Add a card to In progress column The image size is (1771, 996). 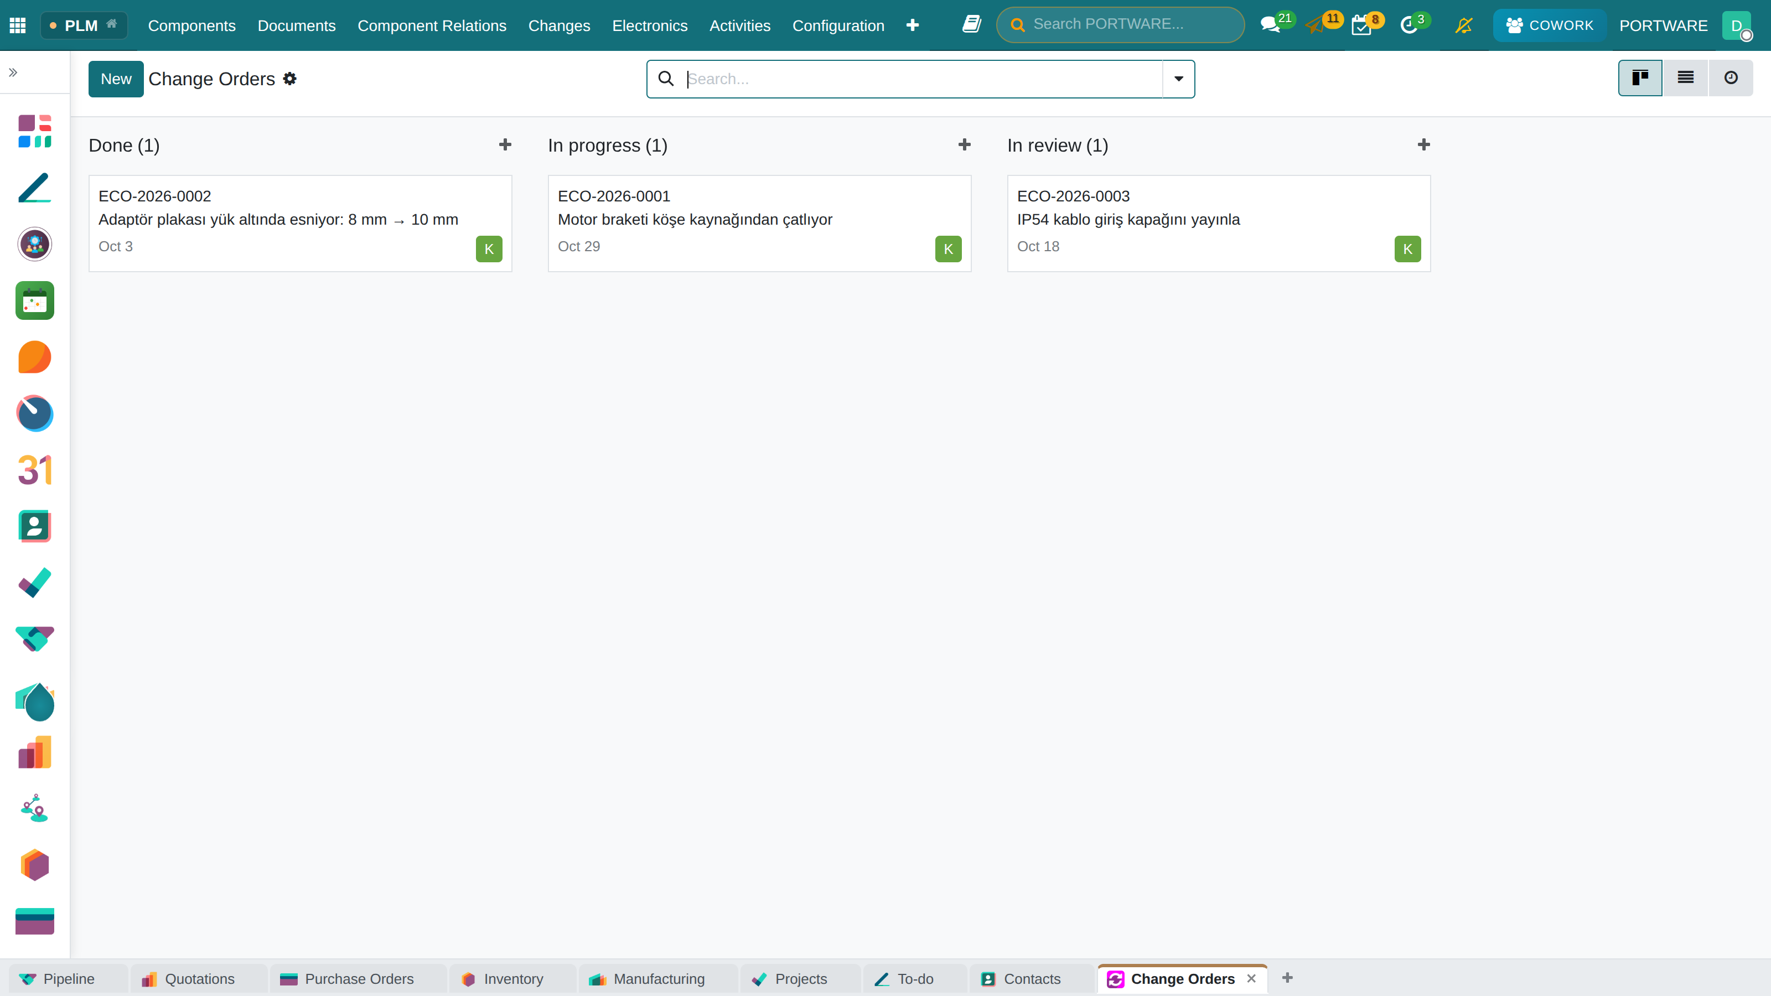(x=965, y=145)
